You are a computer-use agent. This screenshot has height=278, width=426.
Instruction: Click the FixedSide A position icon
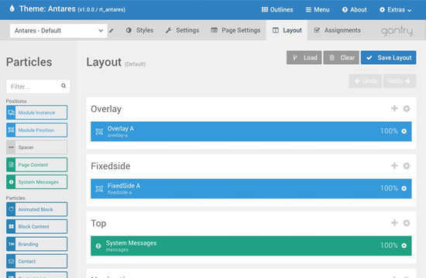[x=99, y=188]
